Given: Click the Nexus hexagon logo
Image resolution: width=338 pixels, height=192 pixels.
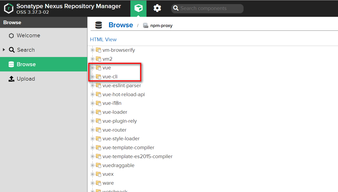Looking at the screenshot, I should 8,8.
